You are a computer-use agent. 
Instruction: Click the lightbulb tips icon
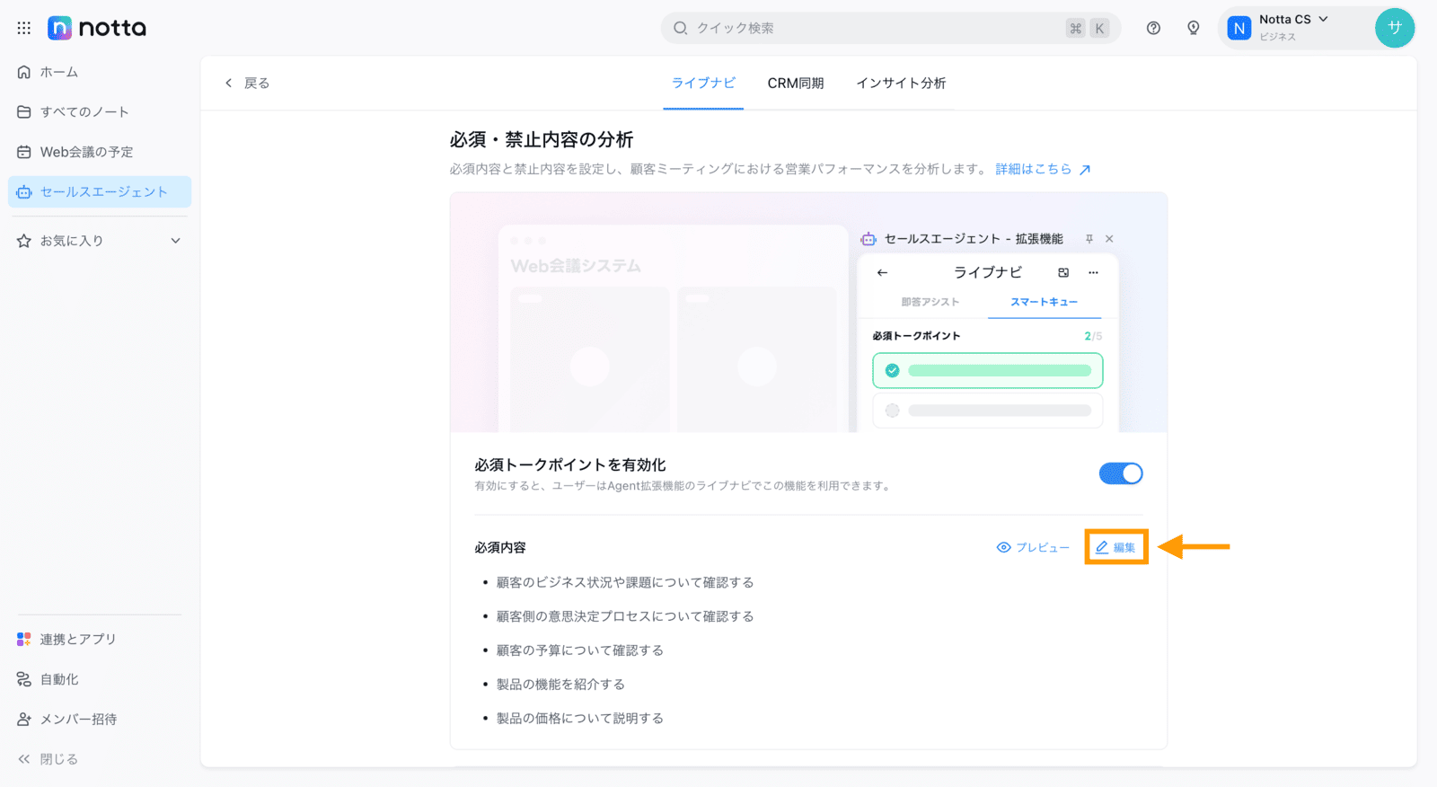(x=1193, y=28)
